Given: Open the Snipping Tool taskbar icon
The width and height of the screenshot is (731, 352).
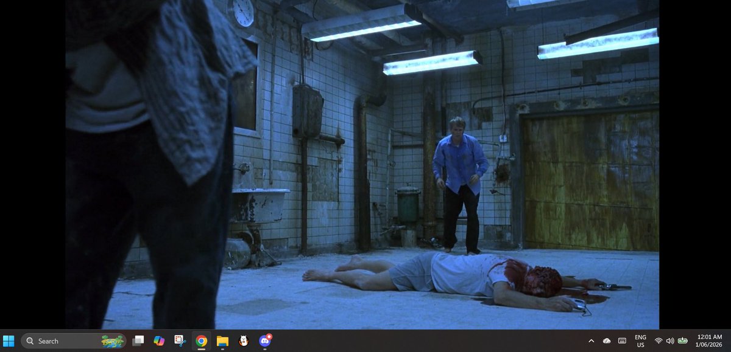Looking at the screenshot, I should click(x=180, y=341).
